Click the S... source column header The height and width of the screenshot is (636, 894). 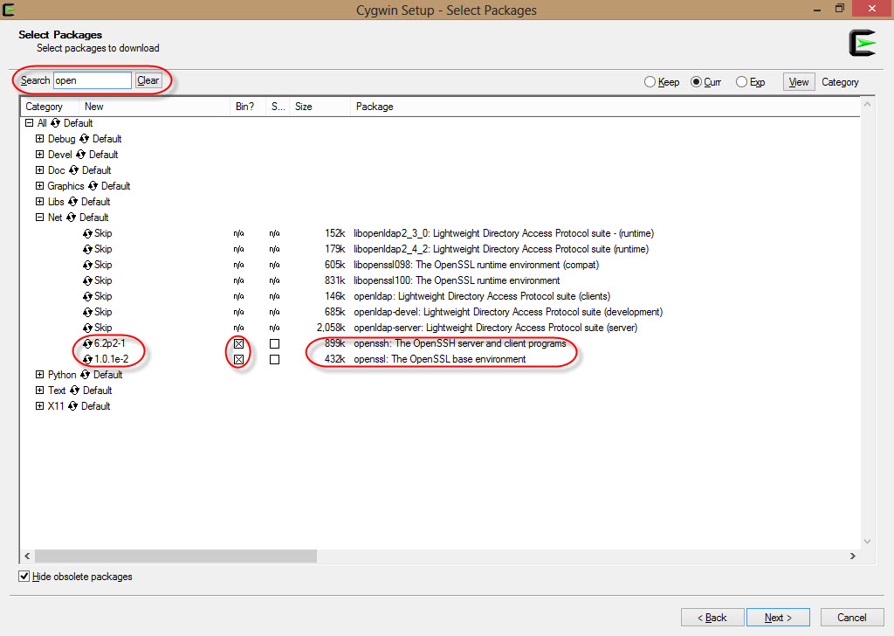279,107
